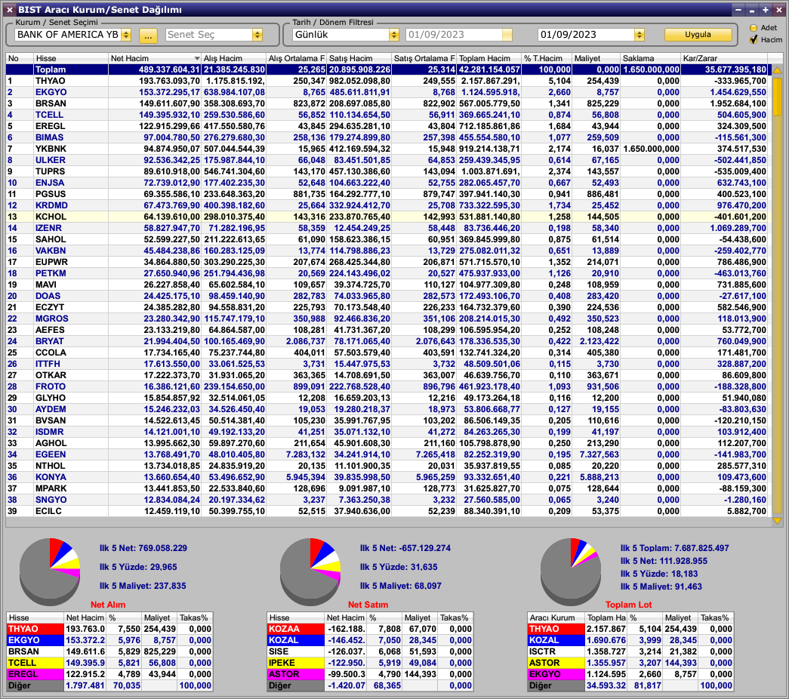
Task: Click yellow ASTOR swatch in Toplam Lot table
Action: click(556, 663)
